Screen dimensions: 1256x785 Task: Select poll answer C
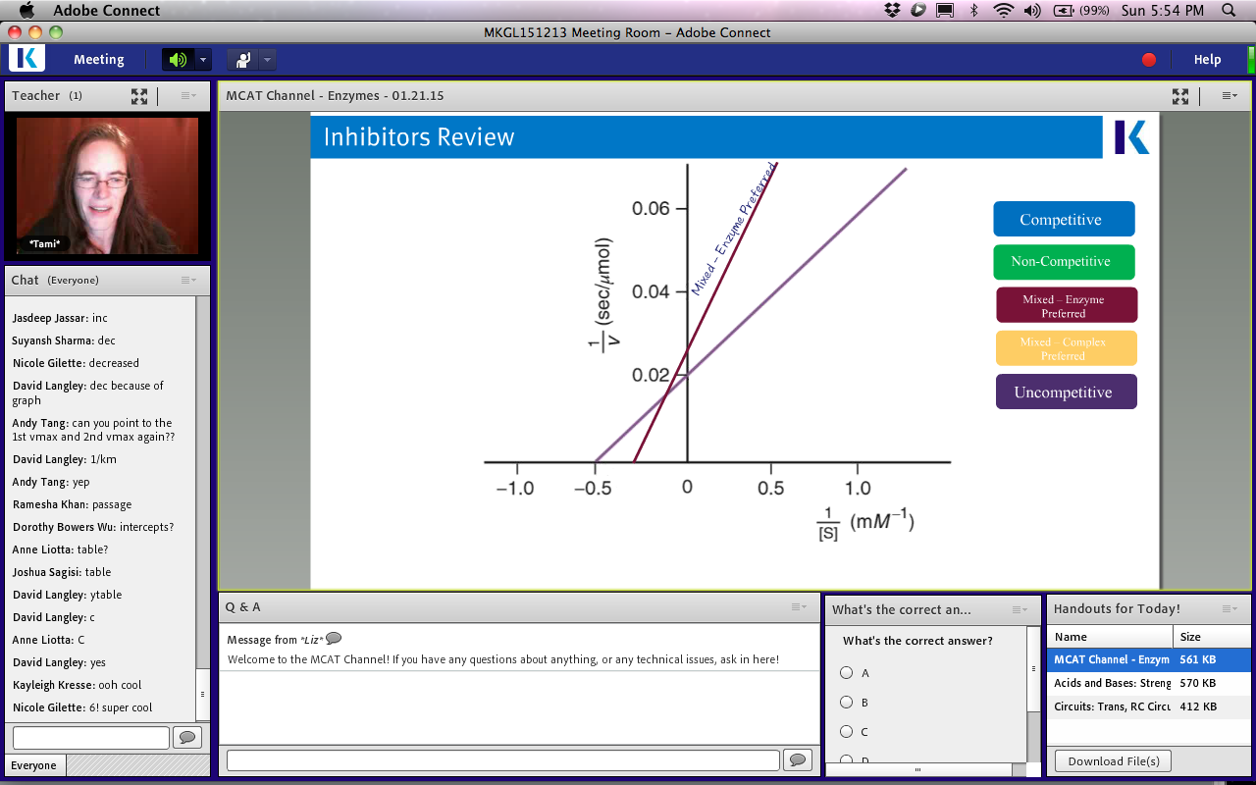point(846,731)
